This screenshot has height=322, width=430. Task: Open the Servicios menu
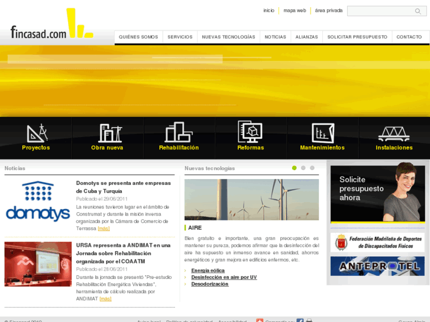(x=180, y=37)
